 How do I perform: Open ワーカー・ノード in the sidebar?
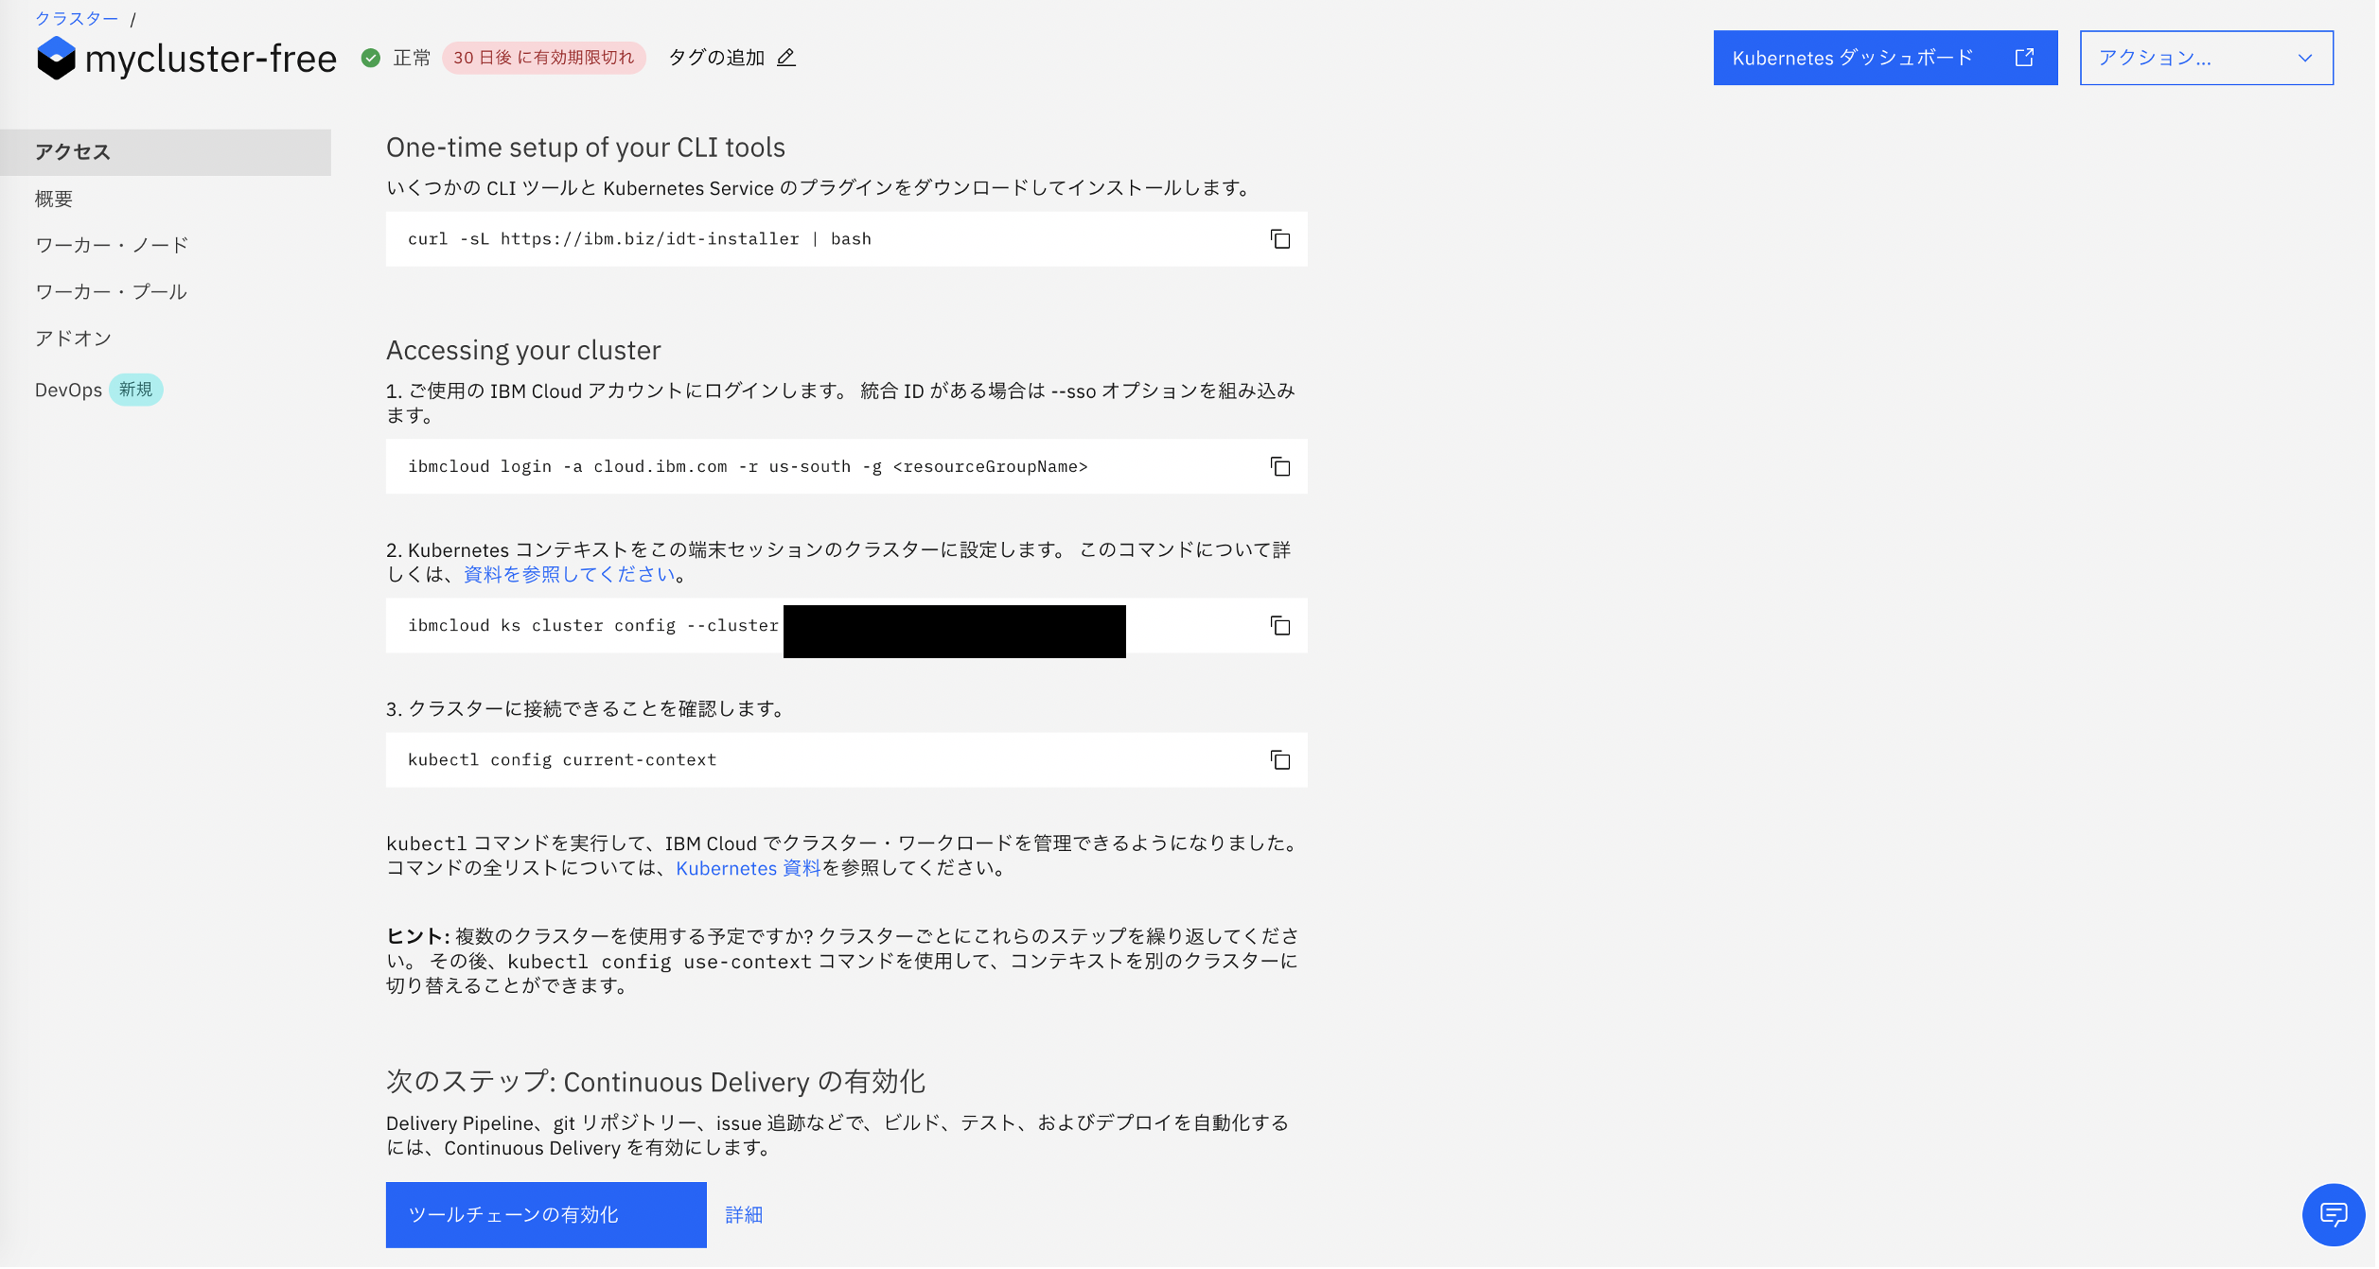pyautogui.click(x=112, y=245)
